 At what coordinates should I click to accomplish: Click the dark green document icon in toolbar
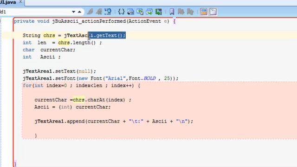[x=159, y=12]
